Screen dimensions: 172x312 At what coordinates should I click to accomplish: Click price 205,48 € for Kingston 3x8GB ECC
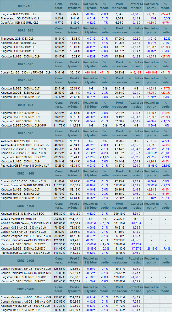point(59,281)
